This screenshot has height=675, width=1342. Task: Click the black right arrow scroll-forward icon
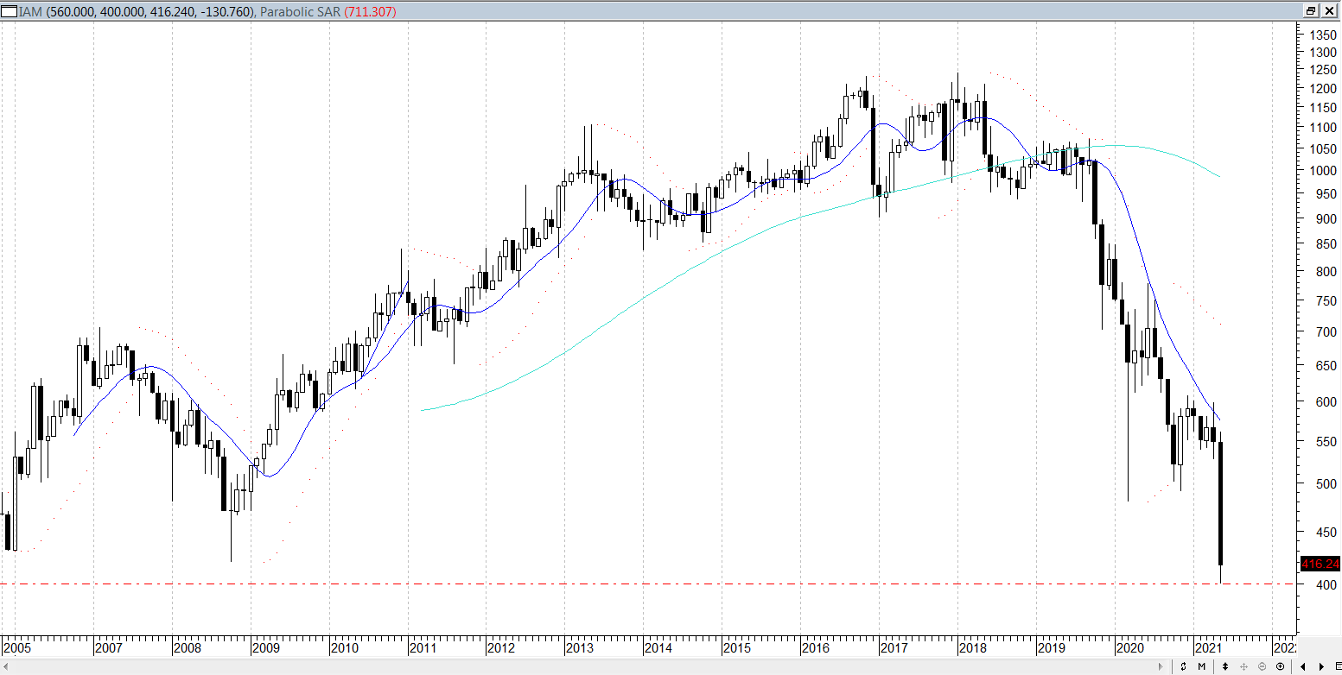coord(1321,666)
